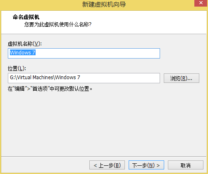Screen dimensions: 208x174
Task: Click the 命名虚拟机 bold heading
Action: [x=26, y=17]
